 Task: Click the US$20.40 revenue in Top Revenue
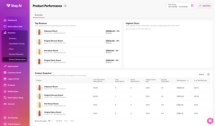click(110, 31)
